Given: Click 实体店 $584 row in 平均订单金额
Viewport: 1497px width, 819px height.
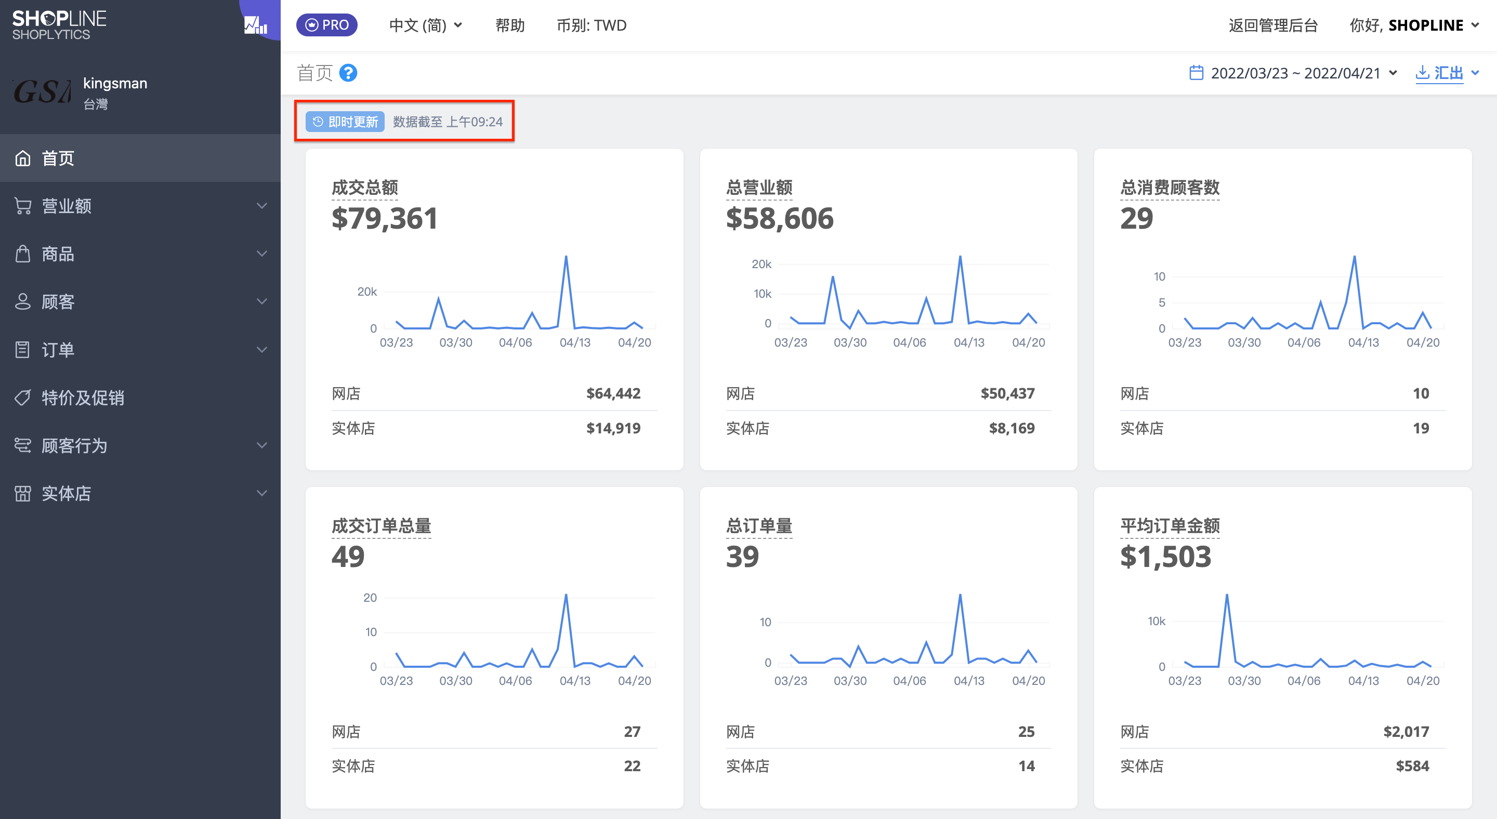Looking at the screenshot, I should [1282, 767].
